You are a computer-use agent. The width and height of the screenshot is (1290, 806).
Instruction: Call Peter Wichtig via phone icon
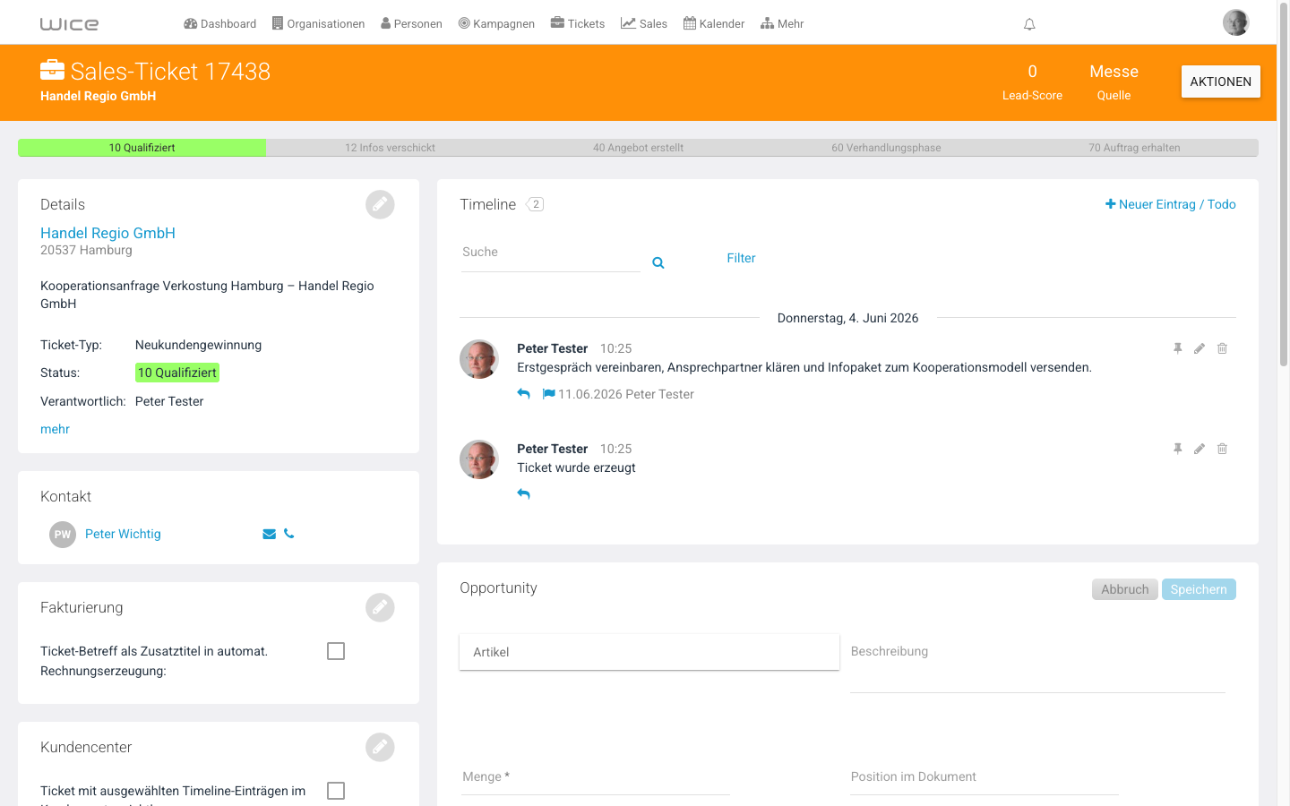[288, 534]
